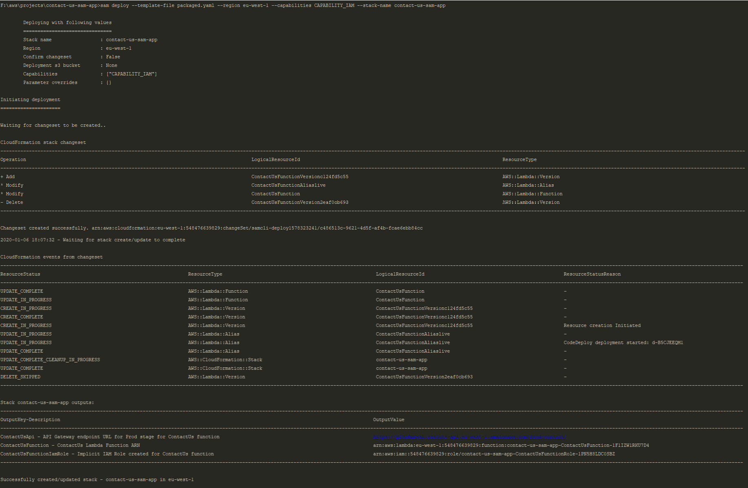The image size is (748, 488).
Task: Click the 'CloudFormation stack changeset' heading
Action: tap(43, 143)
